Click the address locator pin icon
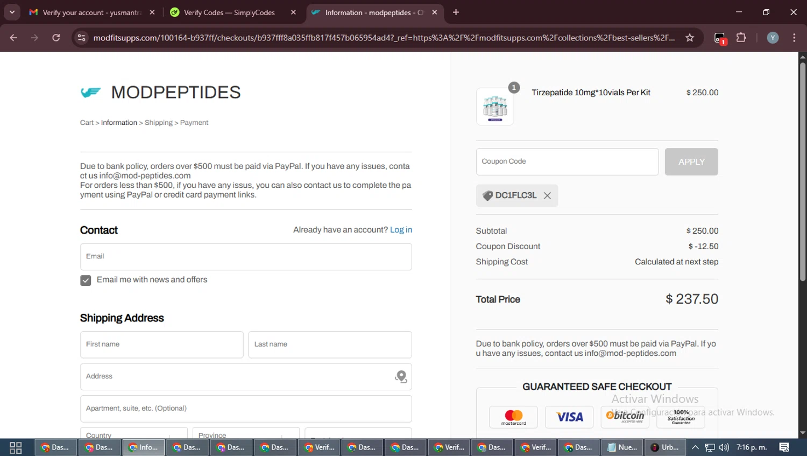Viewport: 807px width, 456px height. pos(401,376)
